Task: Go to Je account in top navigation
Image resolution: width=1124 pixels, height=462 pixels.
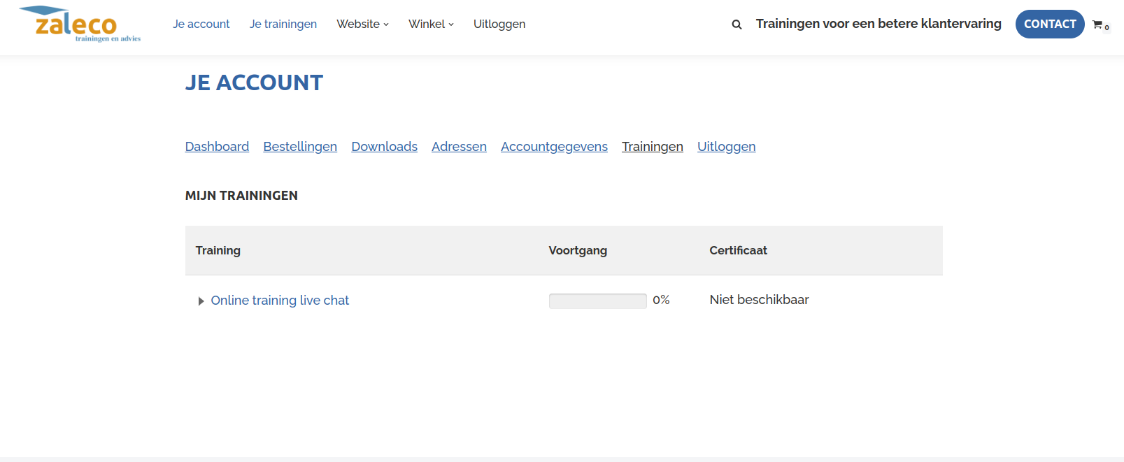Action: 201,24
